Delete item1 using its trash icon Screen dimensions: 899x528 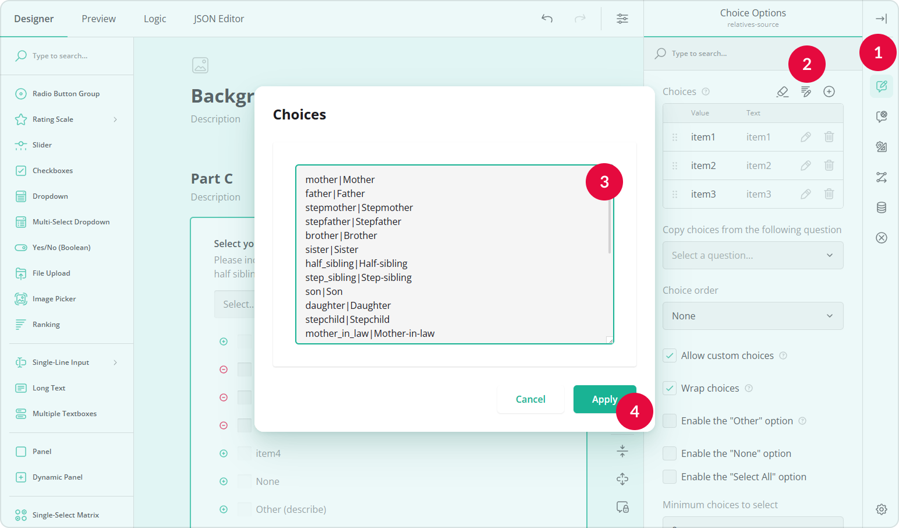[829, 136]
